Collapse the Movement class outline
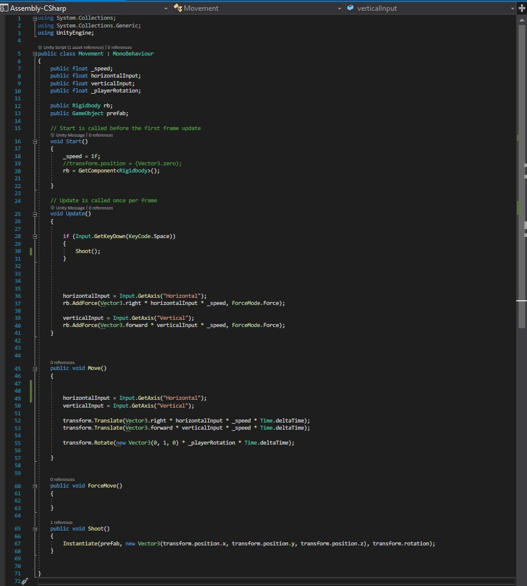 35,54
